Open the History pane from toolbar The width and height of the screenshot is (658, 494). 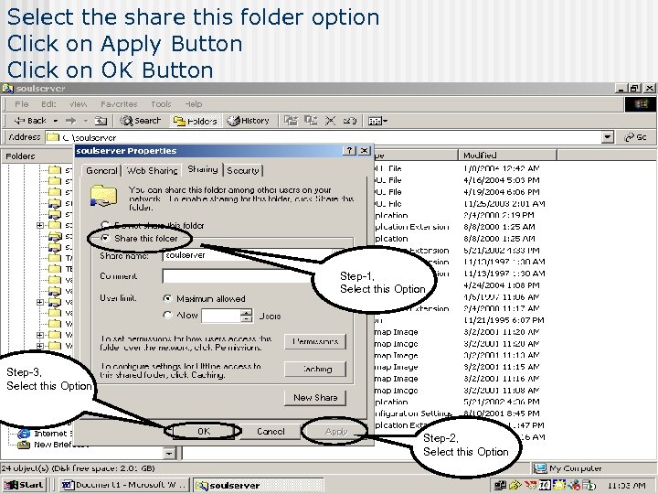point(248,121)
